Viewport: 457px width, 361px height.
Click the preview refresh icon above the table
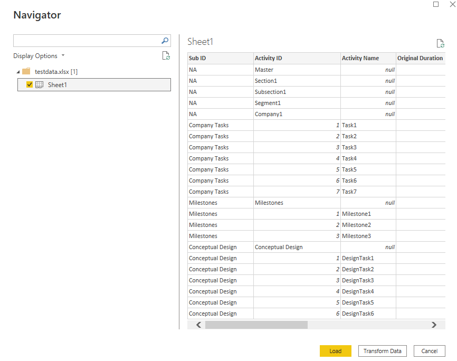point(440,44)
